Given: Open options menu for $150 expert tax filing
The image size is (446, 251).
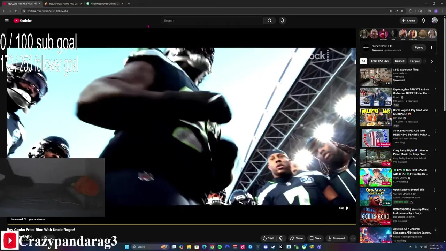Looking at the screenshot, I should click(x=435, y=70).
